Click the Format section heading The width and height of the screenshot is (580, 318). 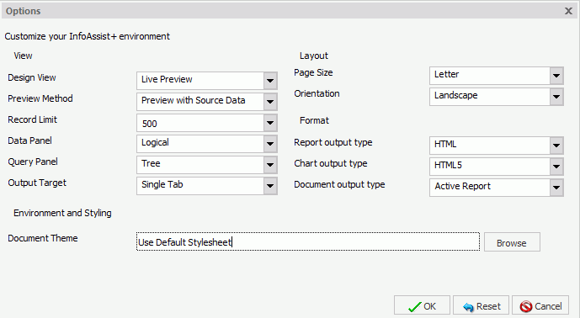click(x=315, y=120)
